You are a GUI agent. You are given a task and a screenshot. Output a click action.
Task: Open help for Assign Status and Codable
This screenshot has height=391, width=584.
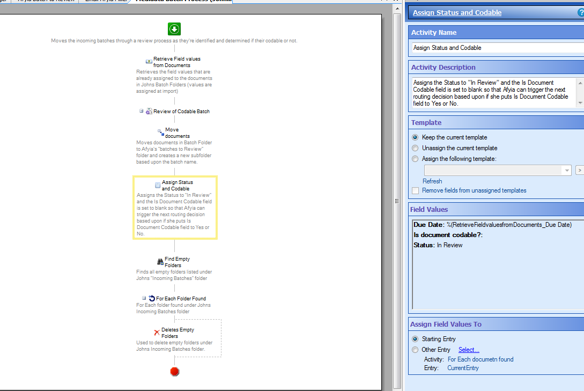pos(580,13)
